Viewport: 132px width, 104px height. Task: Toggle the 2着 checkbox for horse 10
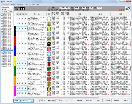point(23,63)
